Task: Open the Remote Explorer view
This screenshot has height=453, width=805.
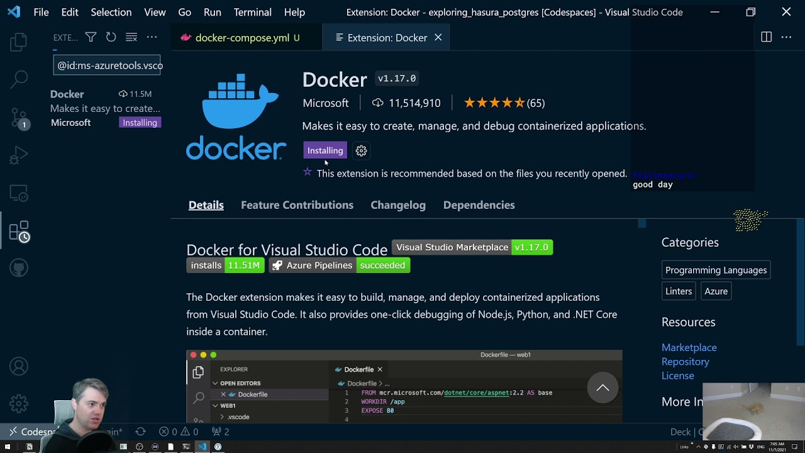Action: tap(19, 193)
